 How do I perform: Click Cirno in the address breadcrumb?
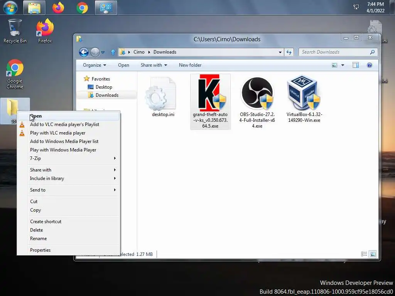coord(139,52)
